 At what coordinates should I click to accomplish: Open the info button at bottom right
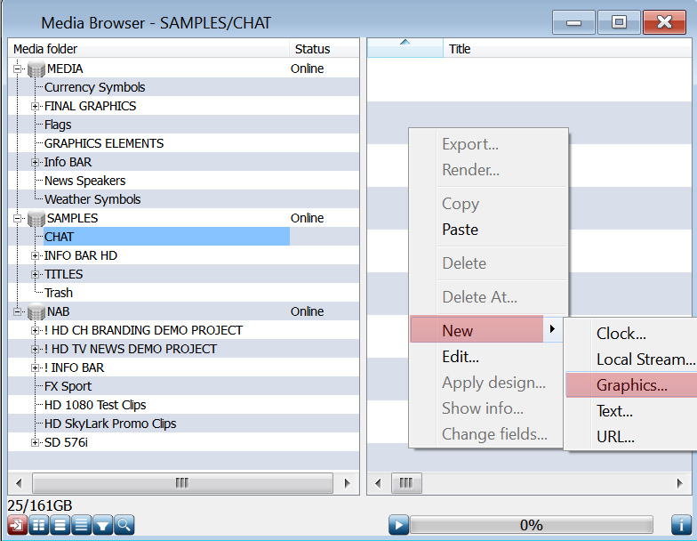tap(681, 525)
